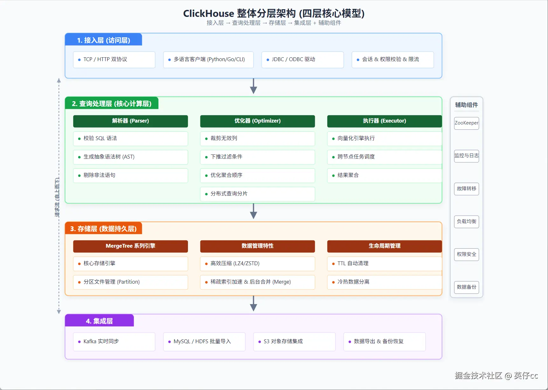Image resolution: width=548 pixels, height=390 pixels.
Task: Select the '下推过滤条件' item
Action: (x=258, y=157)
